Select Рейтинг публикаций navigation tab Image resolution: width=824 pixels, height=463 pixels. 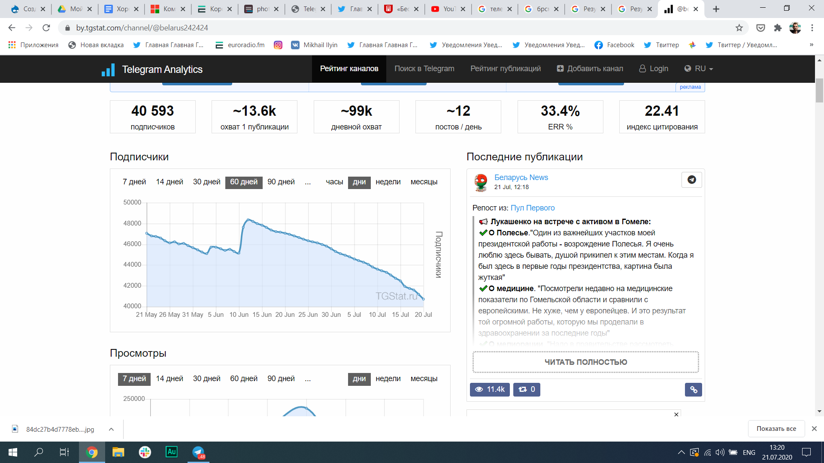point(506,68)
